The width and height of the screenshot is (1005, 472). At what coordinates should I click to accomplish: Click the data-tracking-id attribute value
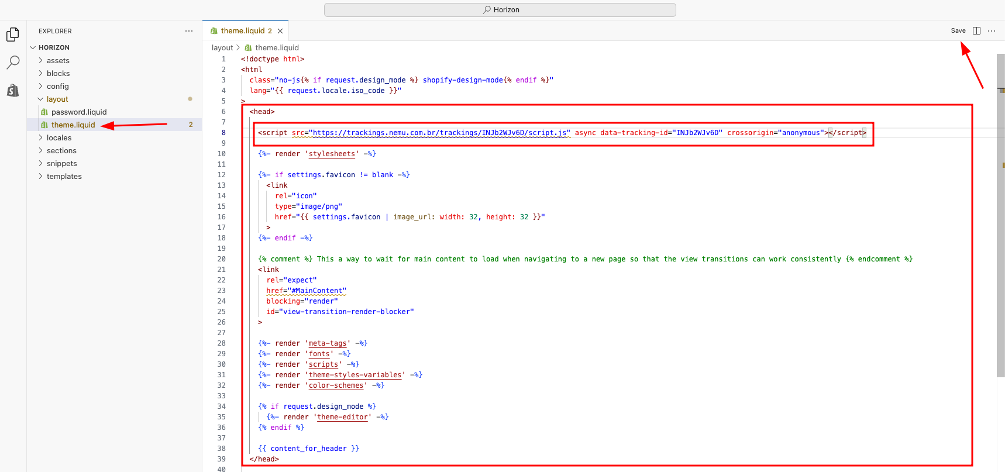click(700, 133)
